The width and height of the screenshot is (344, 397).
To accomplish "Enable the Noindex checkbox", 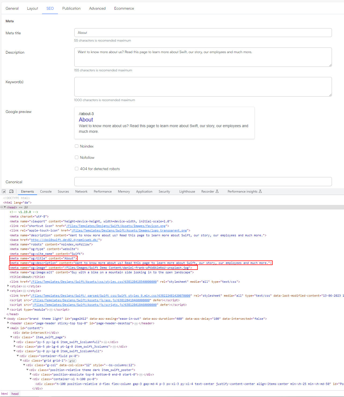I will tap(76, 146).
